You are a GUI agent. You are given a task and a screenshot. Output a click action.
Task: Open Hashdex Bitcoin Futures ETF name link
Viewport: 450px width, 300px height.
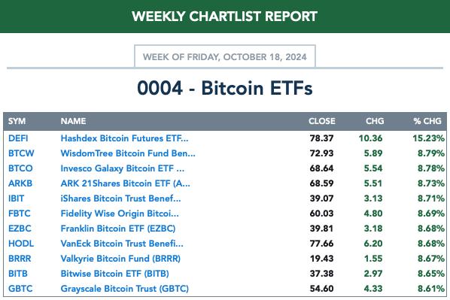pyautogui.click(x=125, y=138)
